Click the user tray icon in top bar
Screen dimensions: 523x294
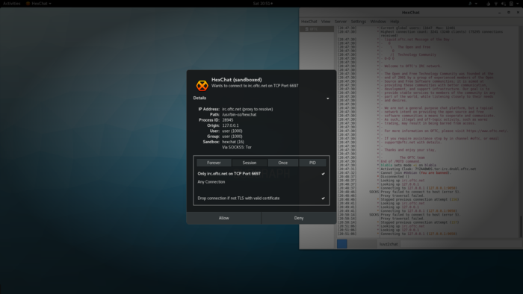[470, 3]
